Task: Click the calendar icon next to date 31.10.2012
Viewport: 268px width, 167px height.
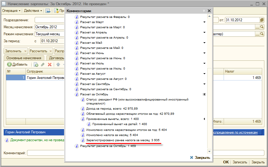Action: coord(262,20)
